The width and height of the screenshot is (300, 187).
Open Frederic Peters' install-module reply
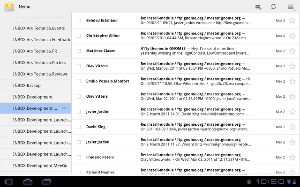click(186, 157)
